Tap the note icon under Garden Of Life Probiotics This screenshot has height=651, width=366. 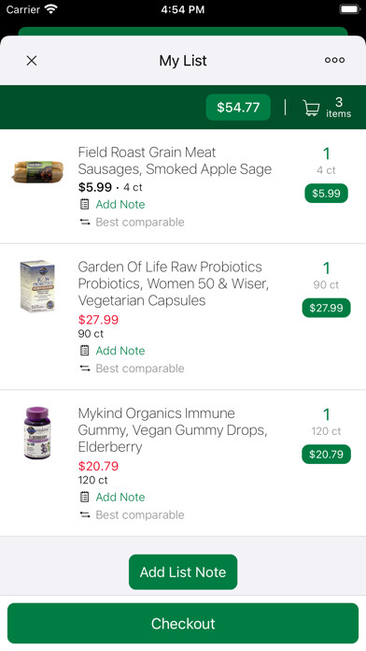(85, 351)
